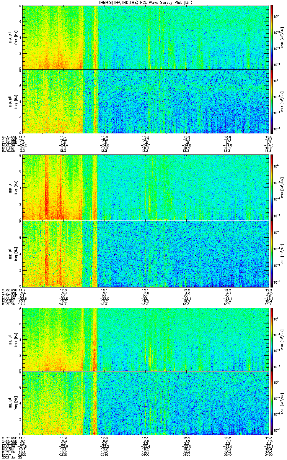
Task: Click the PSD label next to THA B-perpendicular color bar
Action: click(x=282, y=37)
